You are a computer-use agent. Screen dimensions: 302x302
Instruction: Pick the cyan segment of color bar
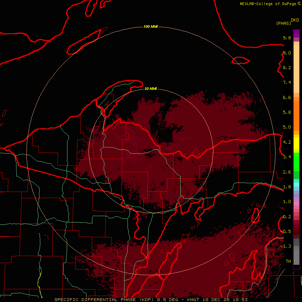tap(296, 185)
